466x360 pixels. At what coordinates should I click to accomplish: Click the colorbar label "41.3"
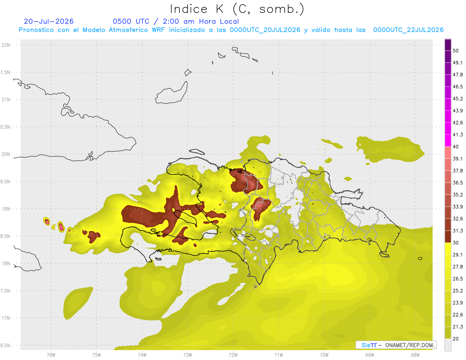458,135
